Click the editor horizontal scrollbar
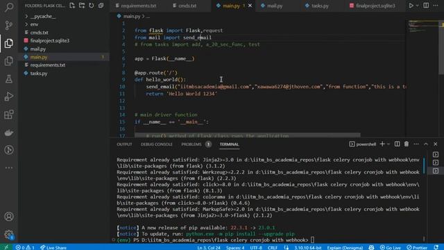This screenshot has height=250, width=444. click(x=248, y=135)
